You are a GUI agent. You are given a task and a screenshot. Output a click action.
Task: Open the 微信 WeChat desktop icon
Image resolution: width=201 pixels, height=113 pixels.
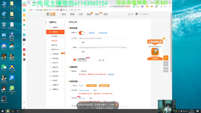[x=4, y=68]
